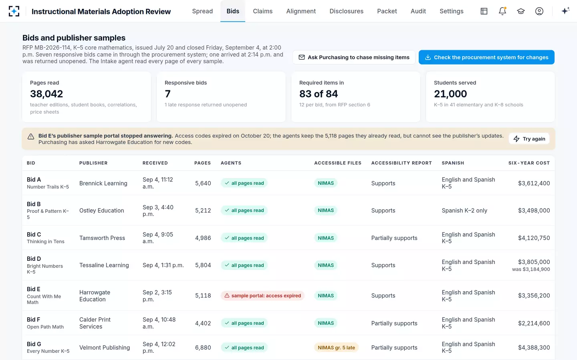Open the layout panel icon
The width and height of the screenshot is (577, 360).
click(x=484, y=11)
